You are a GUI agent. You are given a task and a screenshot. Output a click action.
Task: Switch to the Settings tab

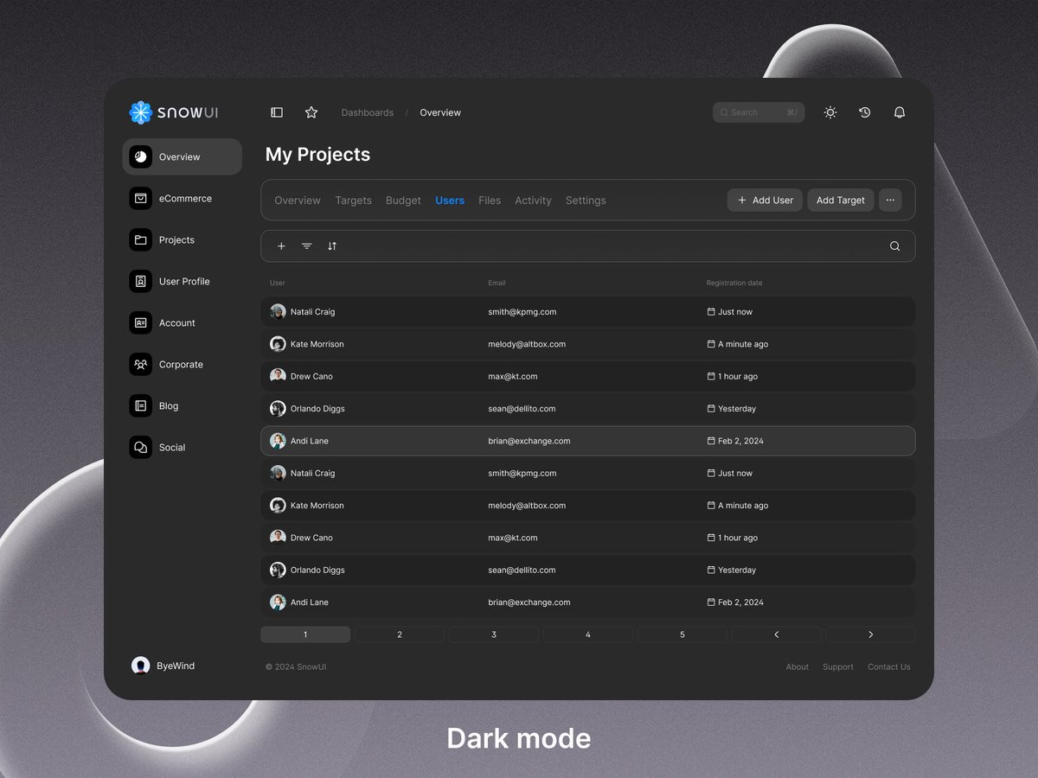click(586, 200)
